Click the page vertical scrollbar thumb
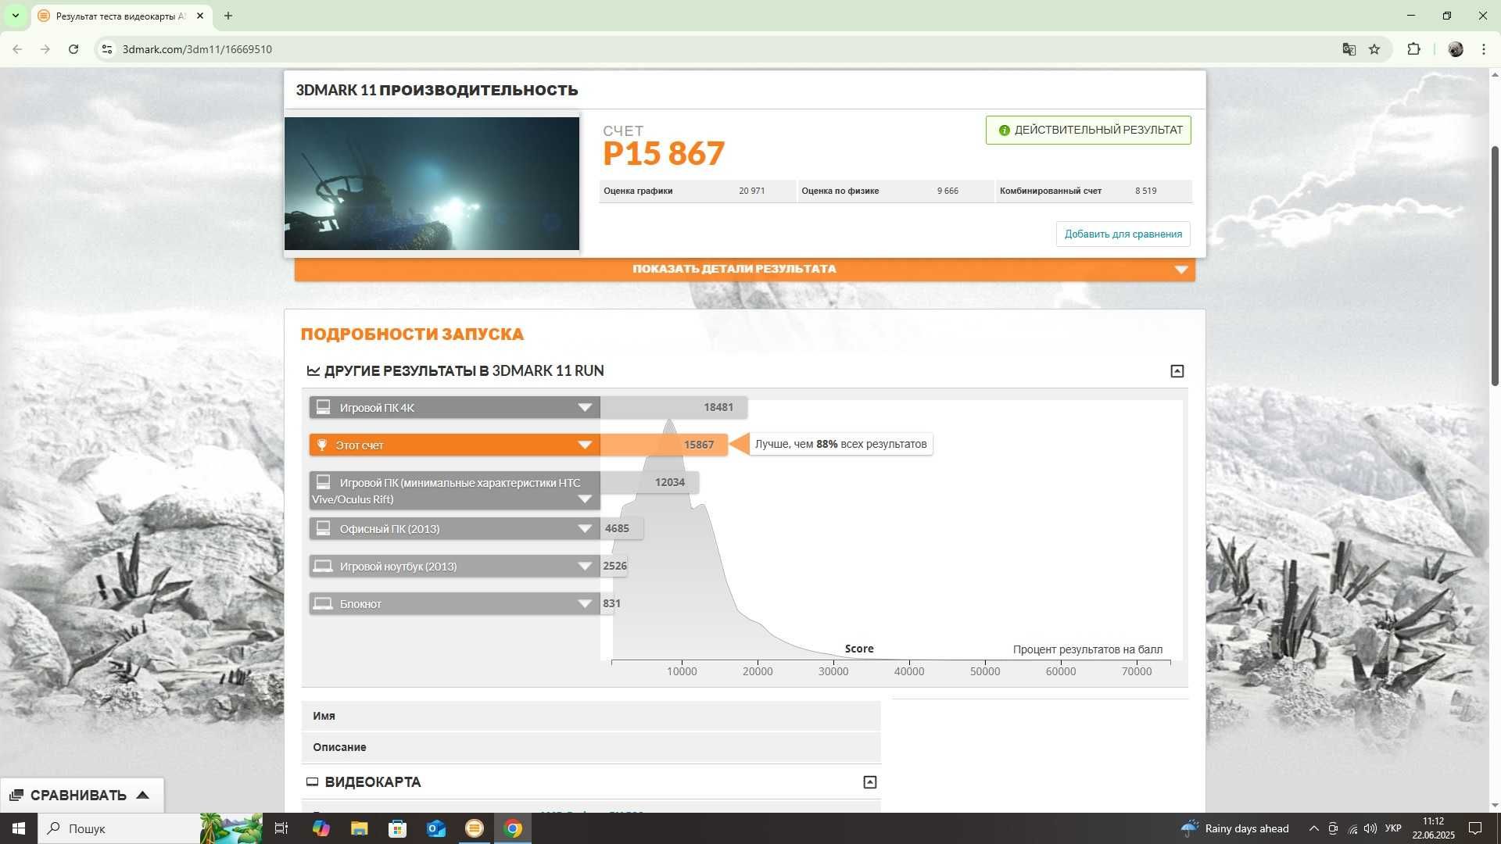Viewport: 1501px width, 844px height. 1495,266
